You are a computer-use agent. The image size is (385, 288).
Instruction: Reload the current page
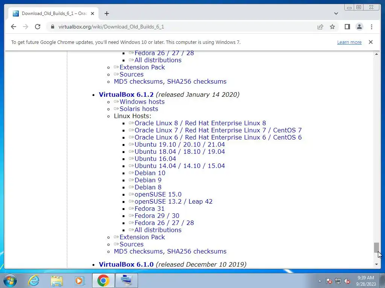38,27
